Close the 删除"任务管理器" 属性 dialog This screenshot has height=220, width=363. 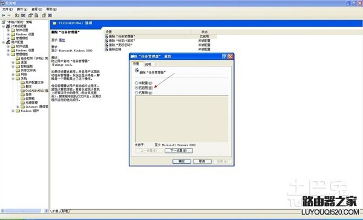pyautogui.click(x=231, y=56)
